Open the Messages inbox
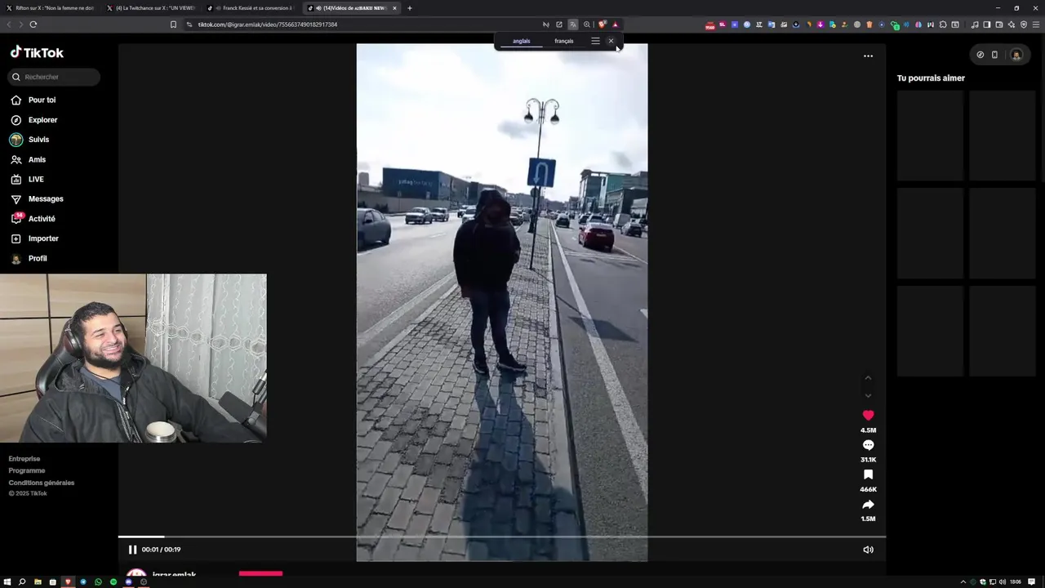 36,198
